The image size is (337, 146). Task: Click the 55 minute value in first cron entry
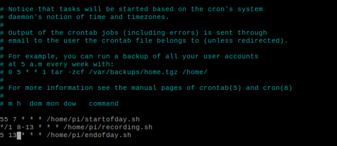pyautogui.click(x=4, y=119)
